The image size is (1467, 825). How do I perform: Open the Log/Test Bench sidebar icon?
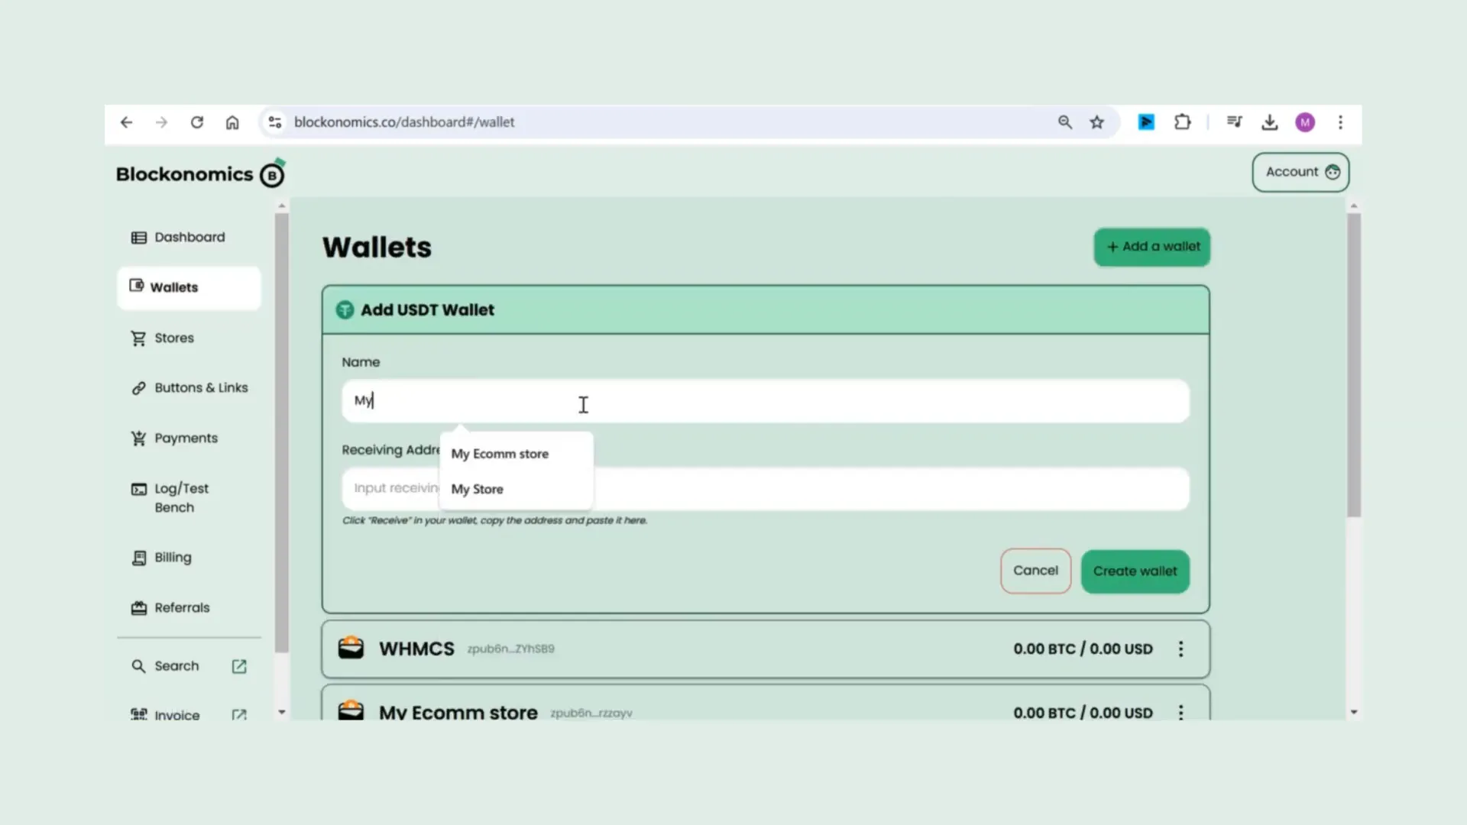[x=138, y=489]
